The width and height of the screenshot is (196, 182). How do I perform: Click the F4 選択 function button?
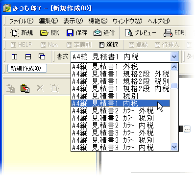click(108, 45)
